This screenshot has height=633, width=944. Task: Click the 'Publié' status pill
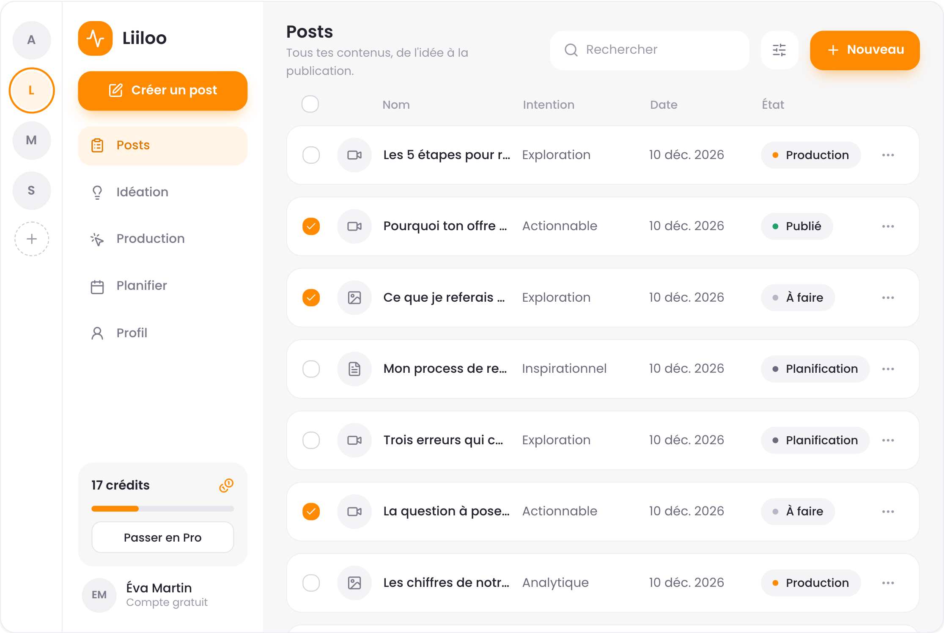[797, 226]
